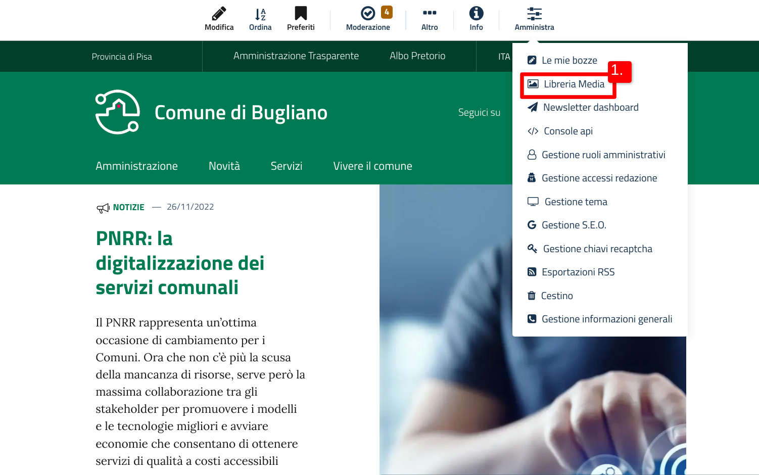The image size is (759, 475).
Task: Select Gestione S.E.O. entry
Action: pos(574,225)
